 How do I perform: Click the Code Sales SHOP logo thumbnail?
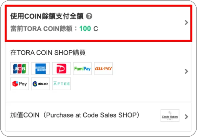point(170,115)
